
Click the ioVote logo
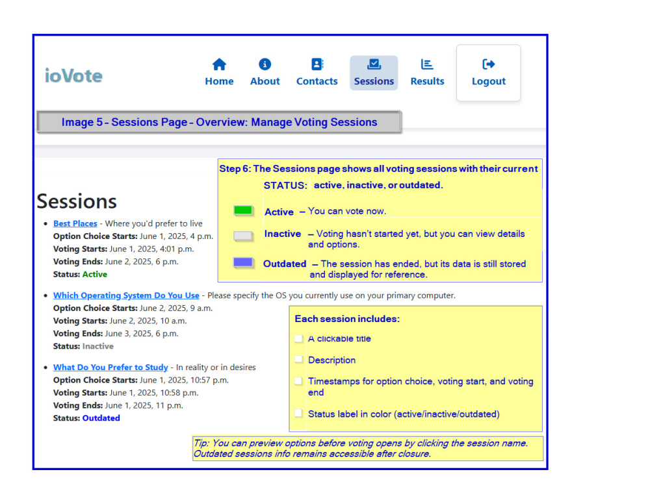pyautogui.click(x=74, y=76)
